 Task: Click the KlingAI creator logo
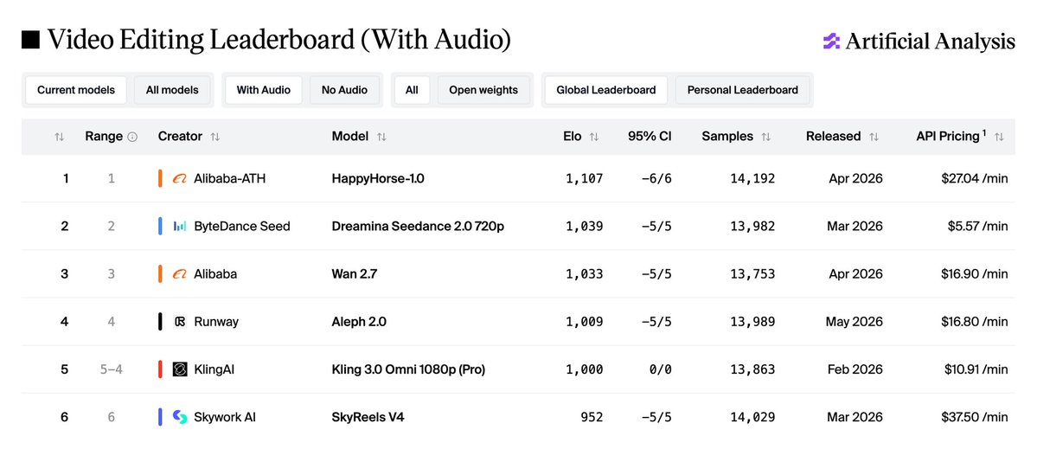point(179,369)
